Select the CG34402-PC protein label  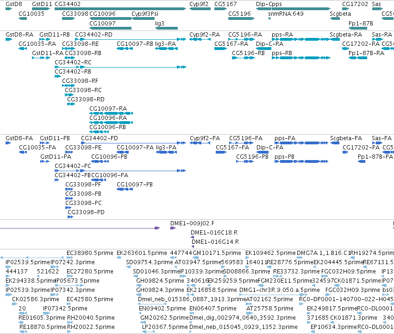click(73, 166)
